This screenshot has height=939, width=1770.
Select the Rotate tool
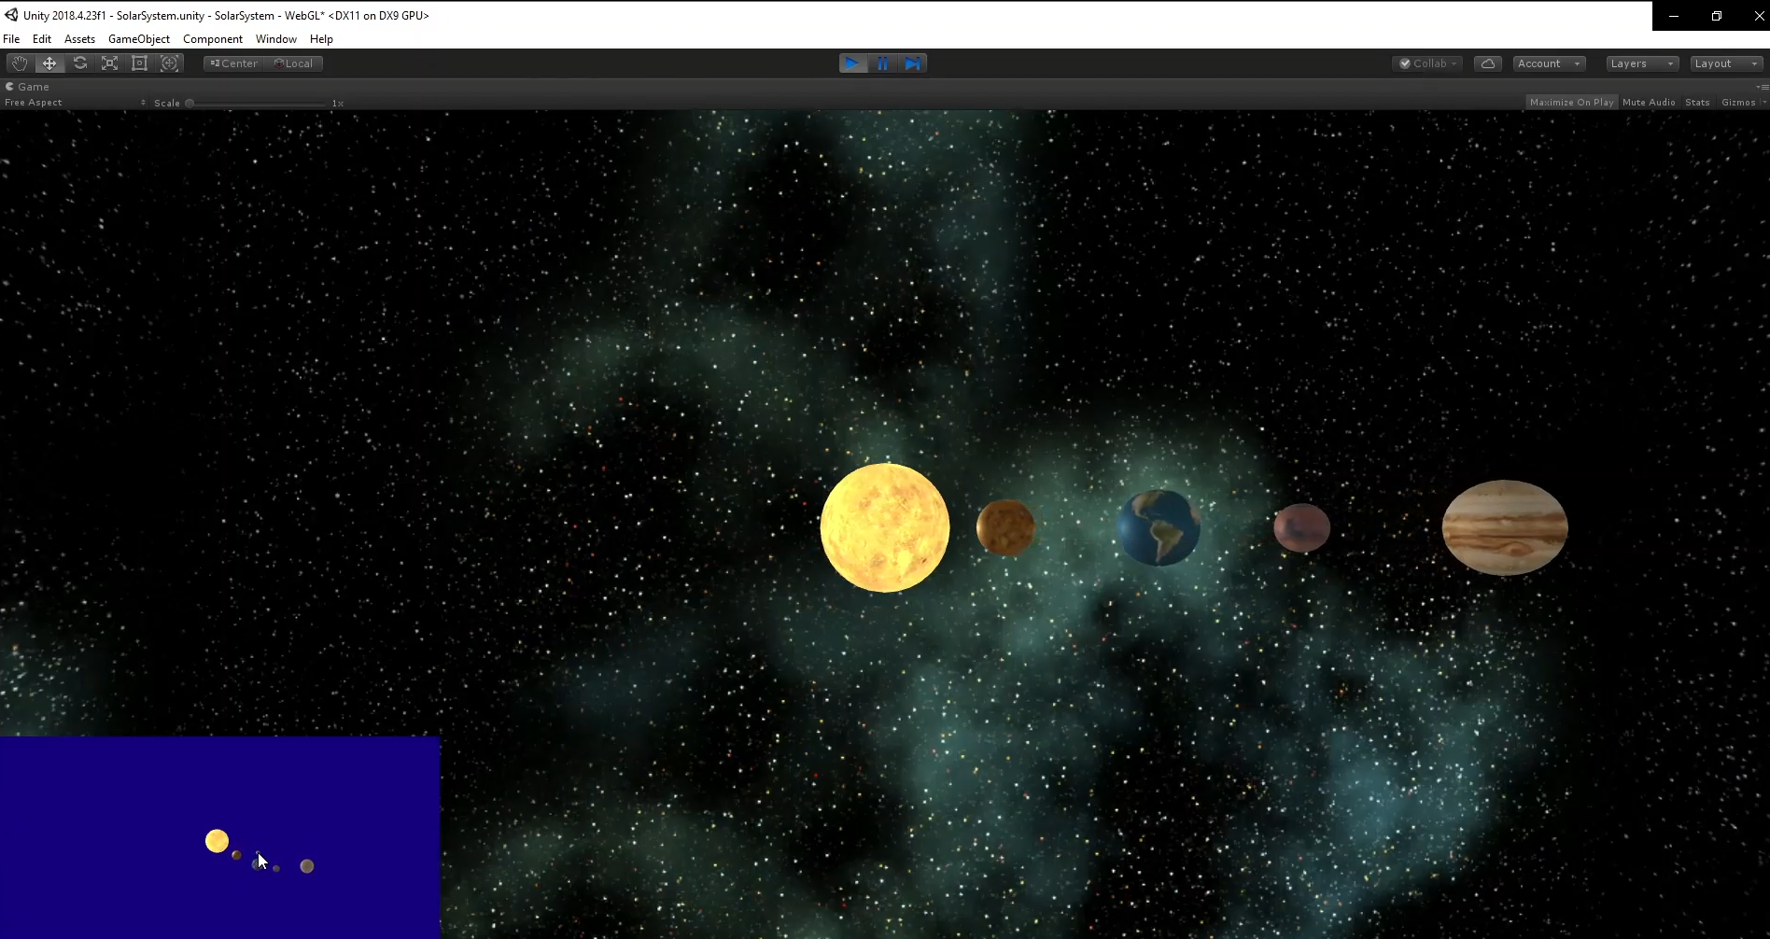pos(80,63)
